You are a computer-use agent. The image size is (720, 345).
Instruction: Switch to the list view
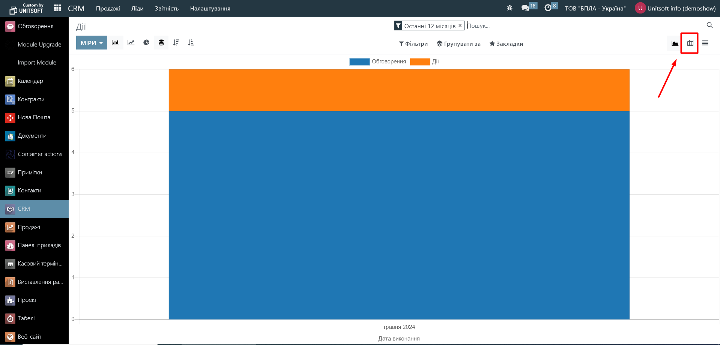(x=705, y=43)
